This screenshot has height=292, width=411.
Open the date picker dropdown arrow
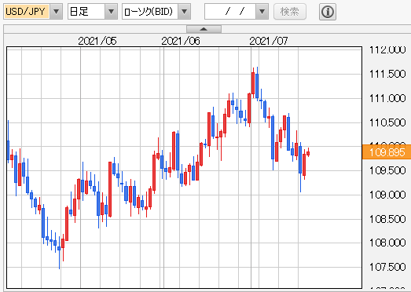(x=262, y=12)
